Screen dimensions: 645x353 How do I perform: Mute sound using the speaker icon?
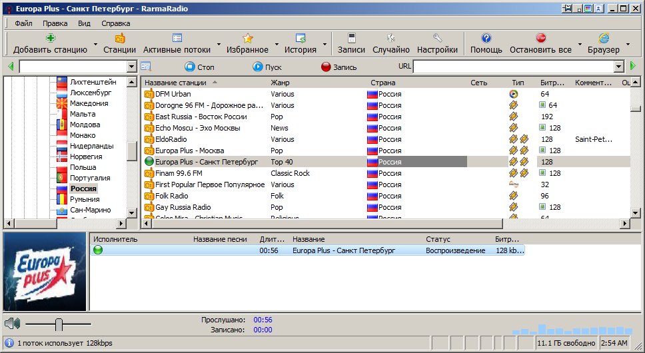click(x=11, y=324)
